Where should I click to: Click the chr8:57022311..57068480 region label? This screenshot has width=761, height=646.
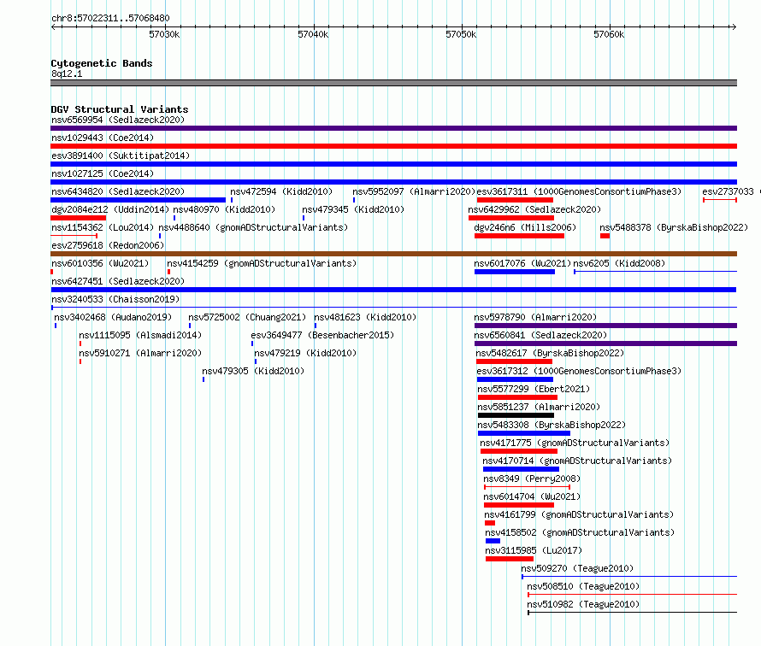110,19
